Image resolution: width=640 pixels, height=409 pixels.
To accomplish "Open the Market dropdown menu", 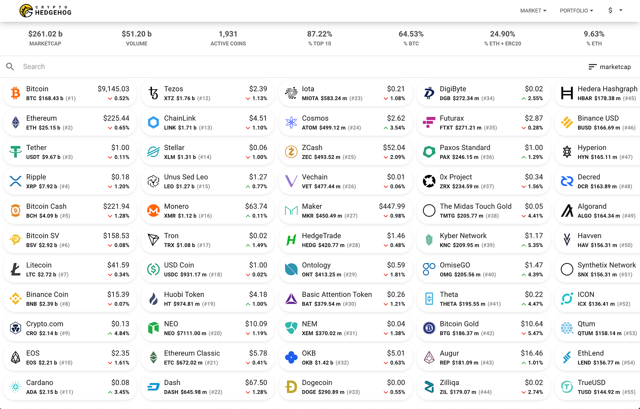I will click(533, 11).
